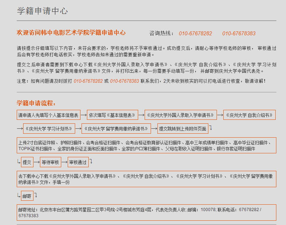Click the 注意：如有问题请及时拨打 text
This screenshot has width=286, height=225.
45,81
